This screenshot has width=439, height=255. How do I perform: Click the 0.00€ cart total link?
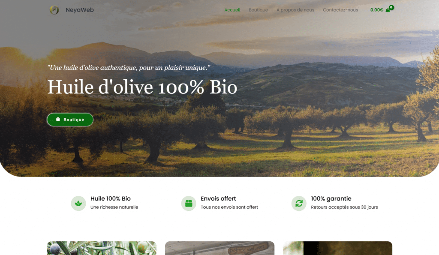pyautogui.click(x=376, y=10)
